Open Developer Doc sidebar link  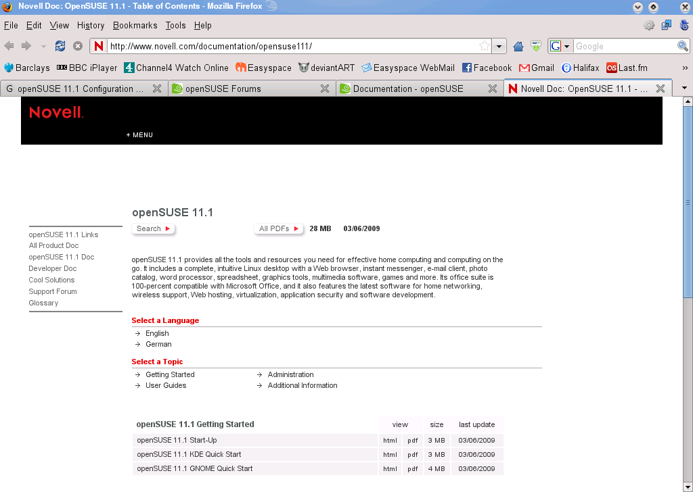point(53,269)
